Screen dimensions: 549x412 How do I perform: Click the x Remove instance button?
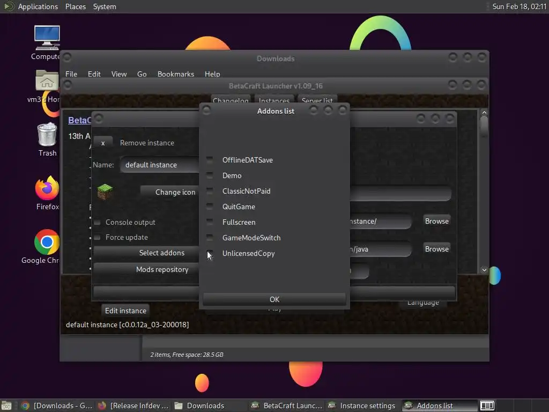tap(103, 143)
